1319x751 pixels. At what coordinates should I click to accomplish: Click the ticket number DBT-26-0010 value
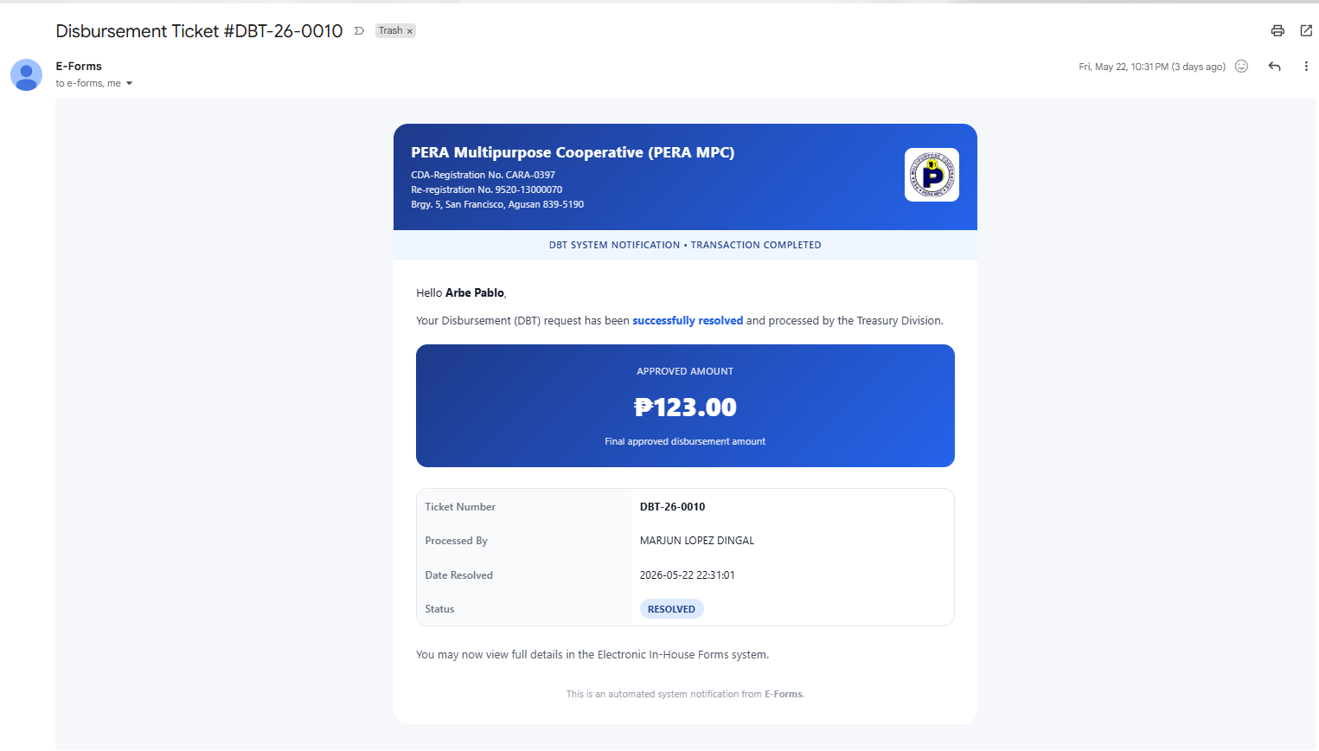pyautogui.click(x=672, y=507)
